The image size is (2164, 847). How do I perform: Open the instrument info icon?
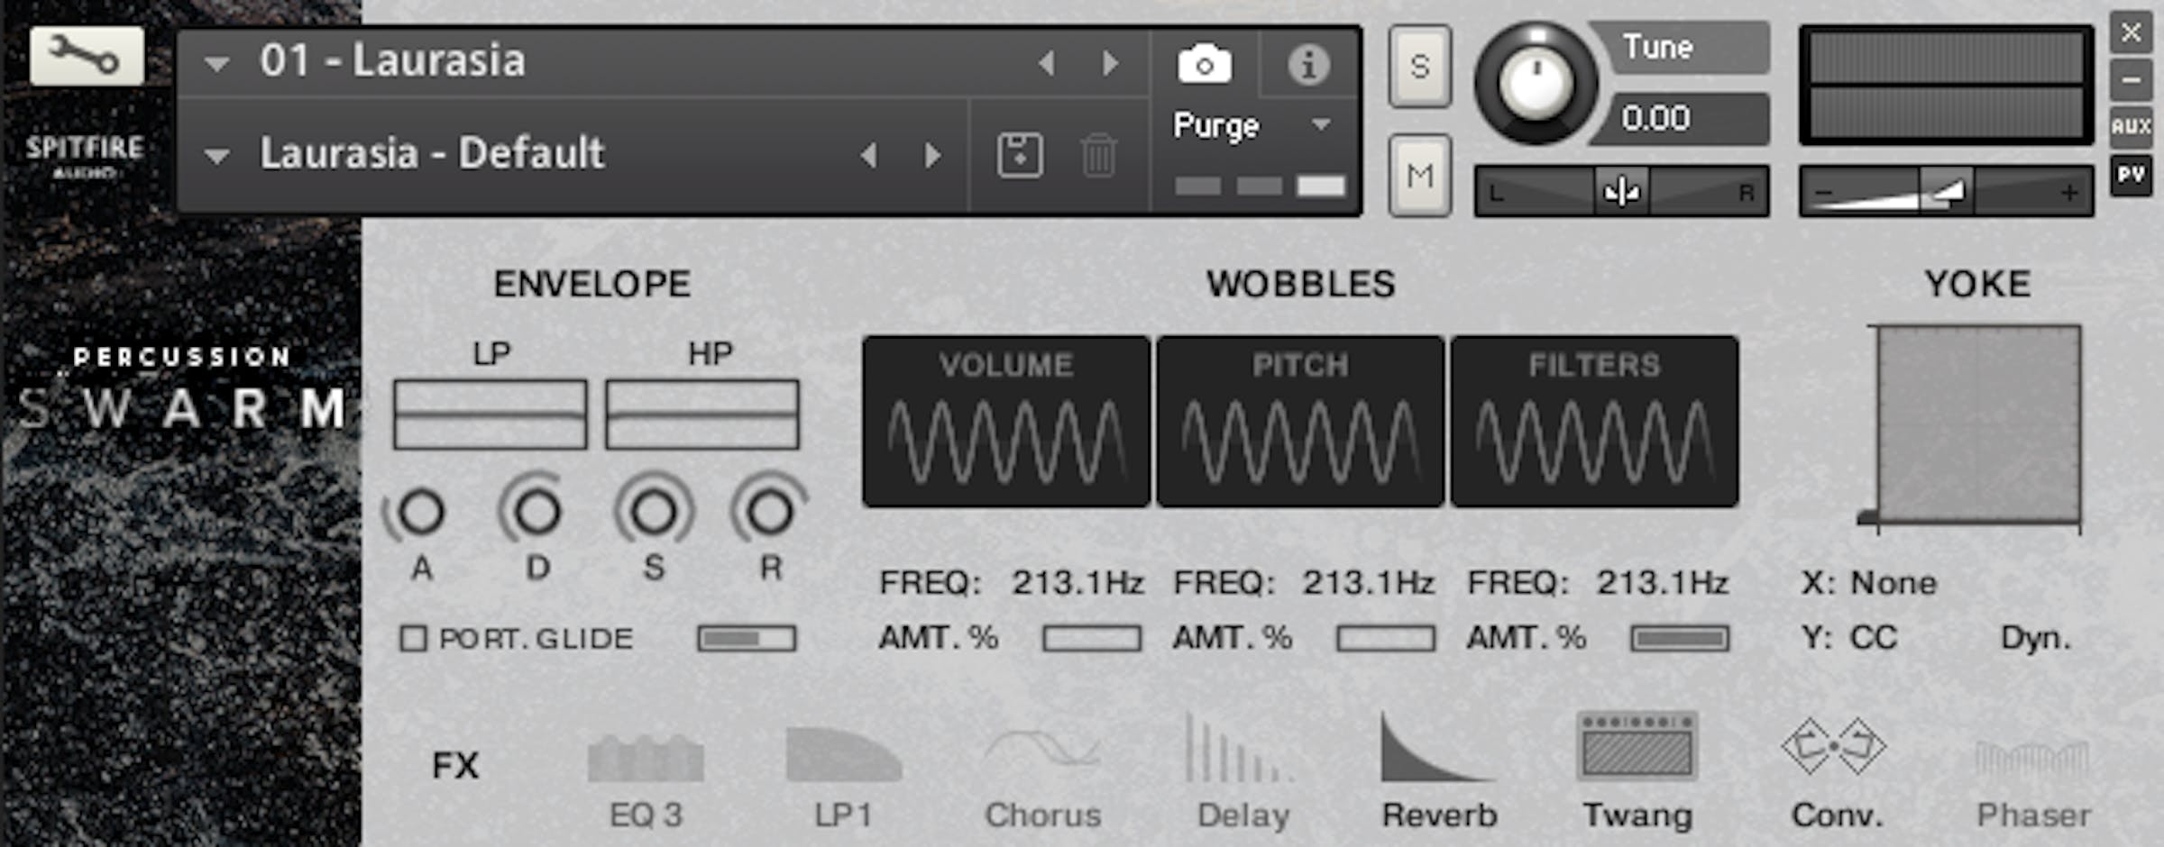tap(1307, 65)
